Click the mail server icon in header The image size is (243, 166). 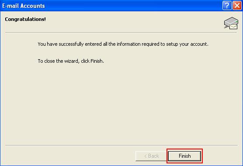click(x=231, y=23)
